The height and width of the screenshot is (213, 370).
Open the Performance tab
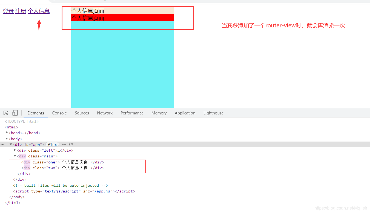coord(132,113)
